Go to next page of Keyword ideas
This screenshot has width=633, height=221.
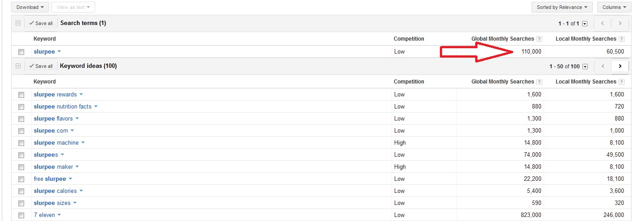[x=620, y=66]
